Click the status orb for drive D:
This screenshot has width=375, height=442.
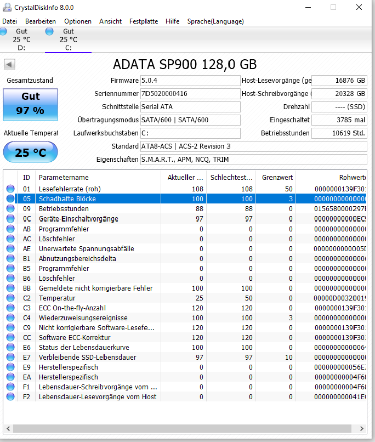coord(3,31)
